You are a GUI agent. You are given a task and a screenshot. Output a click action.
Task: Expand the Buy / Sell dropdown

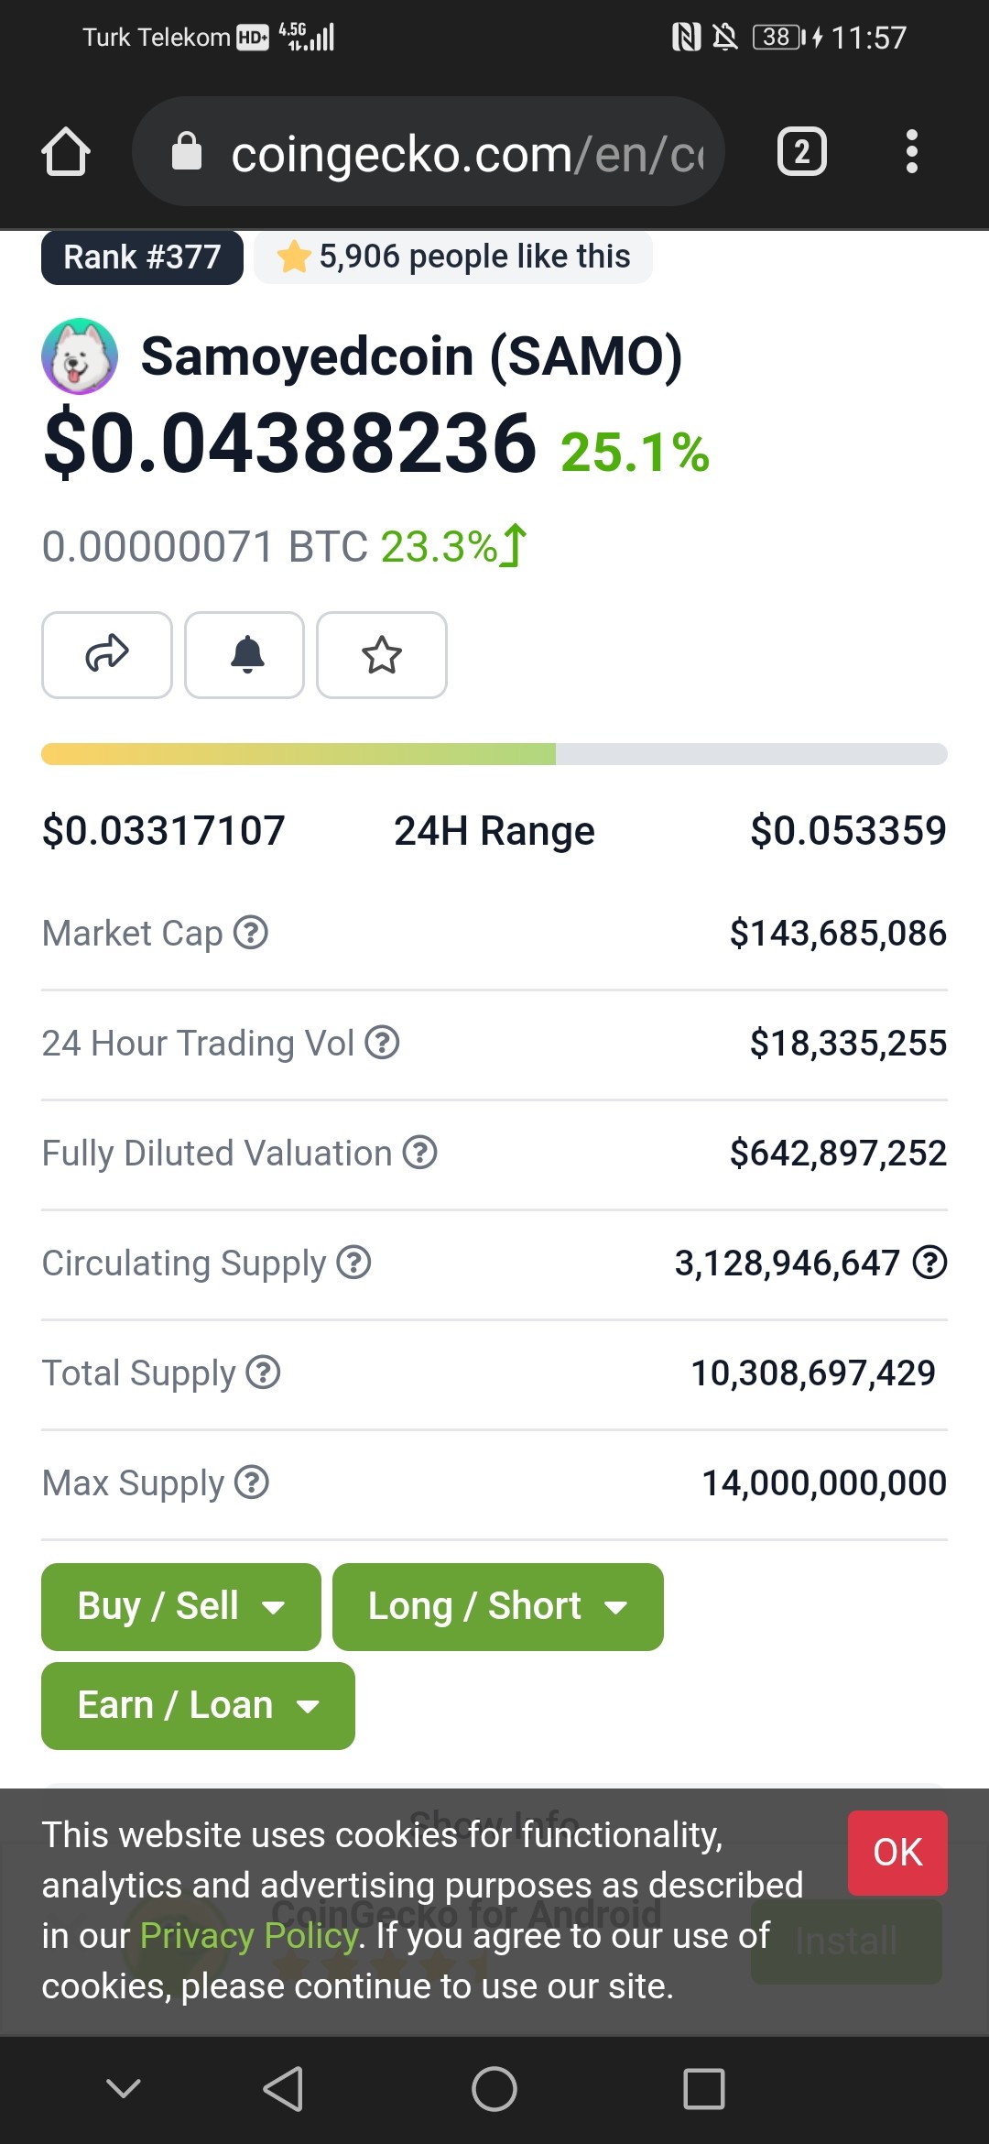click(x=181, y=1607)
